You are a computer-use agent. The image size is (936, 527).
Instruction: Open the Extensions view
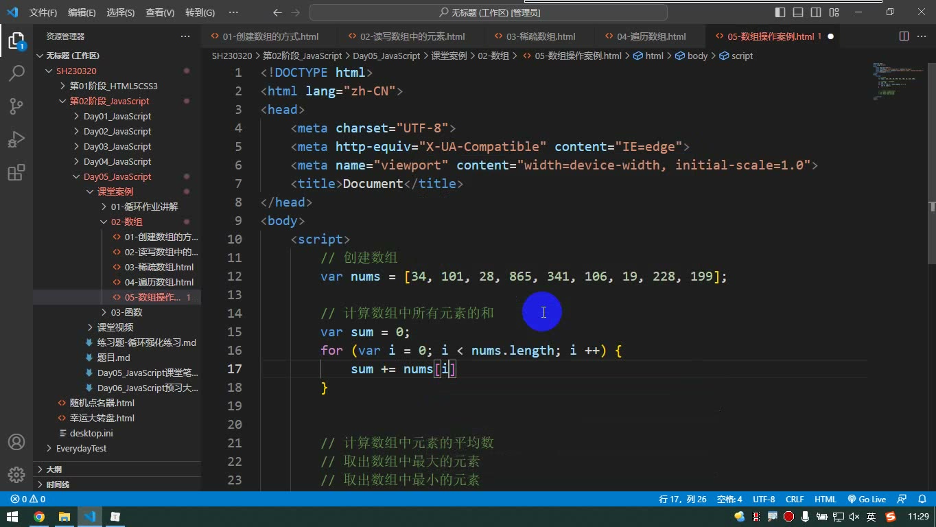pos(16,172)
